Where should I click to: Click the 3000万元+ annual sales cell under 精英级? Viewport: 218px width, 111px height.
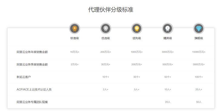point(168,52)
